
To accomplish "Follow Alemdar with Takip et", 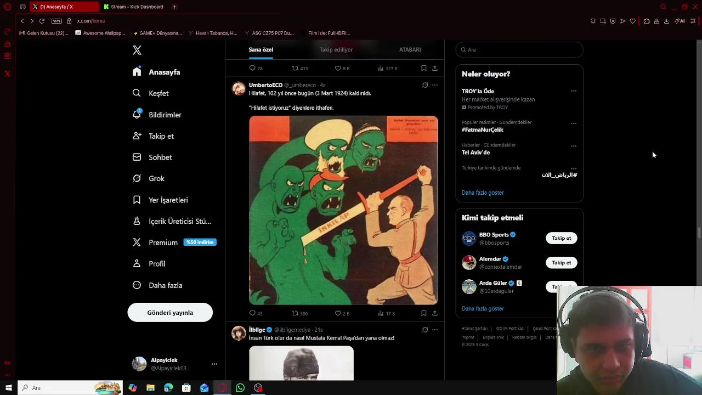I will point(561,263).
